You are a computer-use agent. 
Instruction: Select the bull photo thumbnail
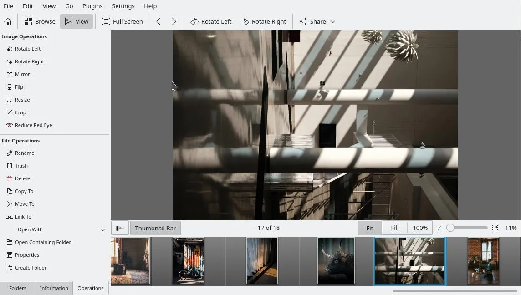click(336, 260)
